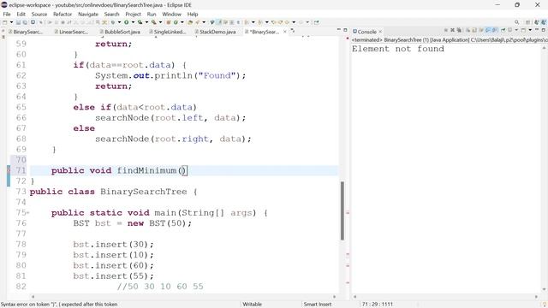The width and height of the screenshot is (548, 308).
Task: Click the Coverage launch icon
Action: tap(140, 22)
